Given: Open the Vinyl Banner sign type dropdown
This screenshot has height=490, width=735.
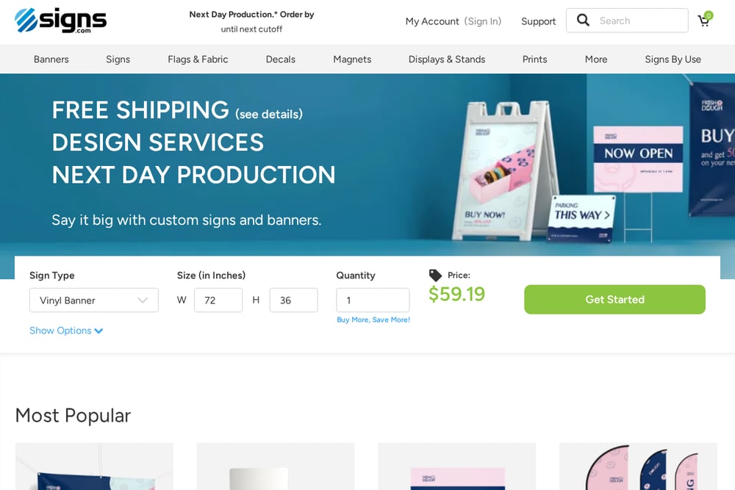Looking at the screenshot, I should click(x=94, y=300).
